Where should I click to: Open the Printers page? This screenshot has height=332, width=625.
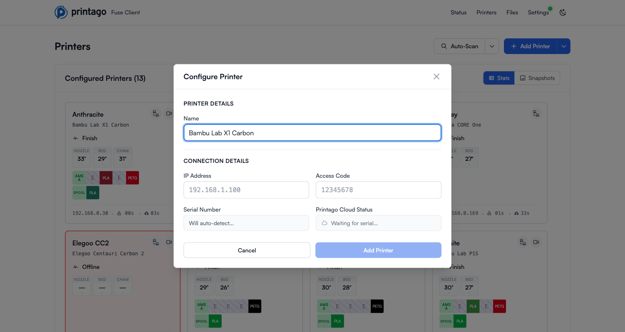pos(487,12)
